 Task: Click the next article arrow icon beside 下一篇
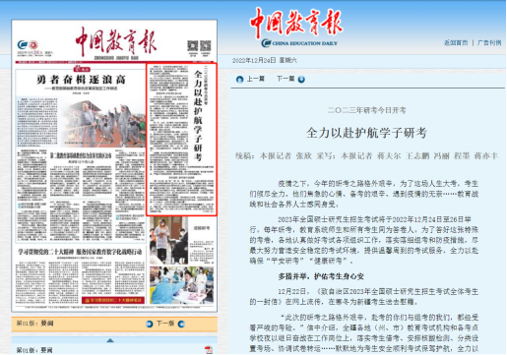(x=301, y=80)
